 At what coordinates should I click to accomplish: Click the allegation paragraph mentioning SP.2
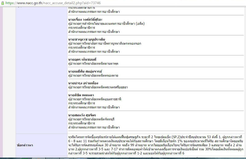tap(155, 144)
